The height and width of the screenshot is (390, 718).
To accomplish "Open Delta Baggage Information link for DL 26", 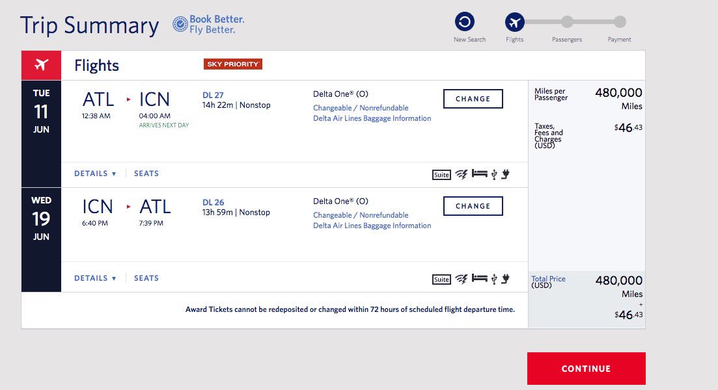I will (x=372, y=226).
